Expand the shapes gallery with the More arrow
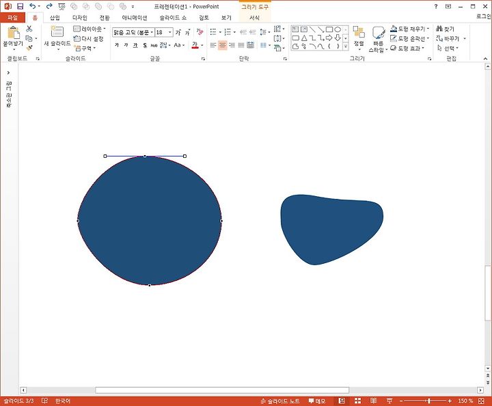This screenshot has width=492, height=406. point(346,46)
